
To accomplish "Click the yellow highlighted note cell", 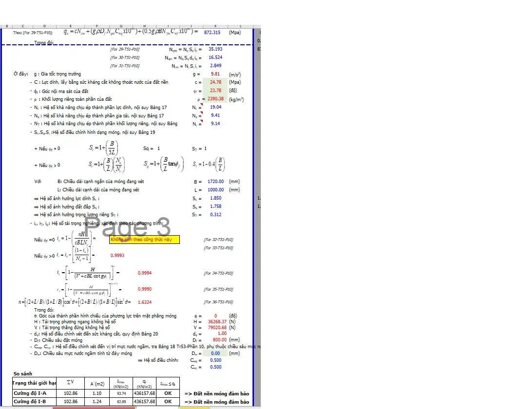I will coord(144,240).
